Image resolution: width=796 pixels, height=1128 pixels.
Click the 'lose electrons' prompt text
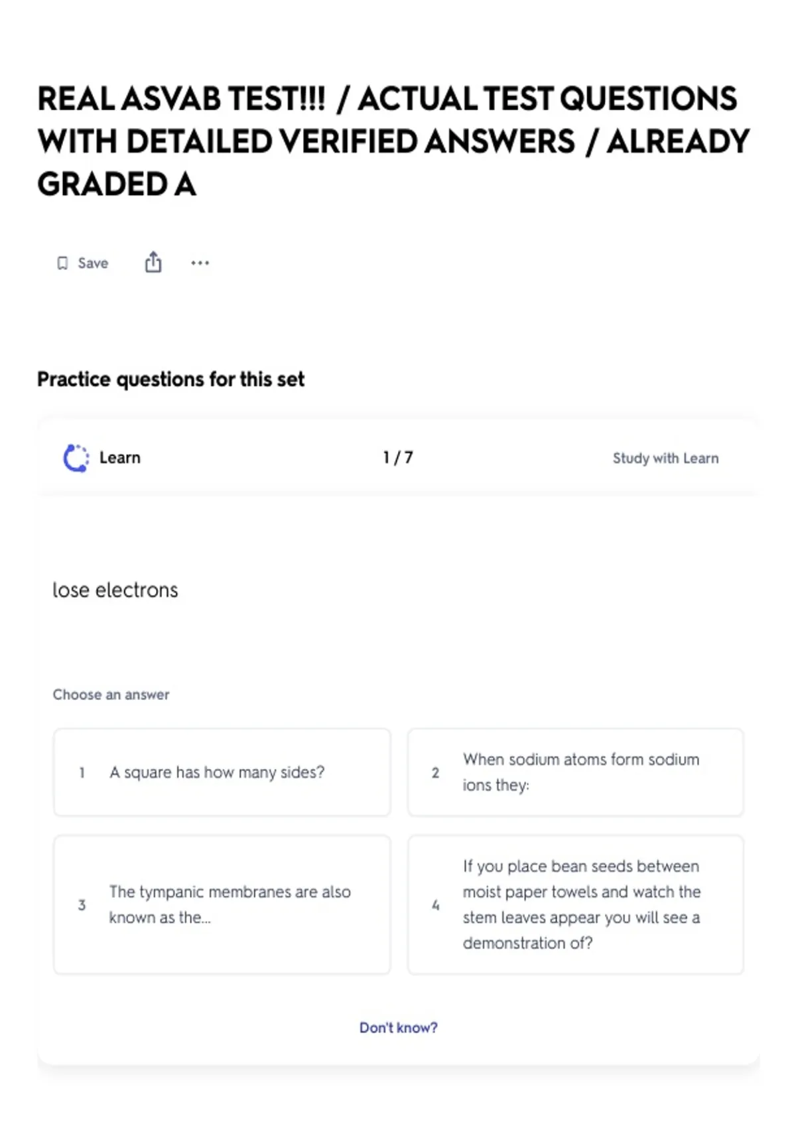[x=115, y=590]
